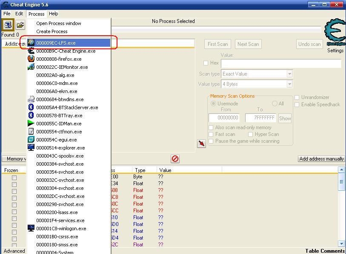Open Advanced options
Screen dimensions: 346x254
coord(14,251)
